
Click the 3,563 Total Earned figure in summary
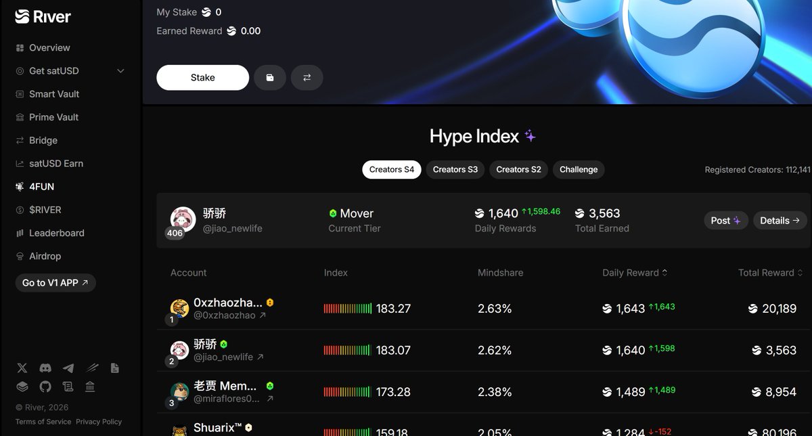(604, 213)
